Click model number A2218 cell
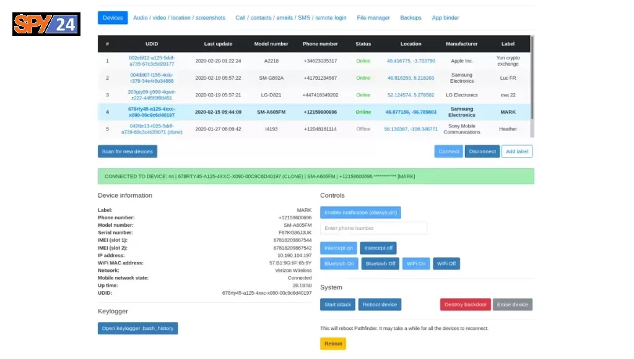This screenshot has height=359, width=634. tap(271, 61)
